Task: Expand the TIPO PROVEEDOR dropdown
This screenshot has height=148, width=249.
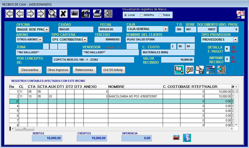Action: click(x=235, y=39)
